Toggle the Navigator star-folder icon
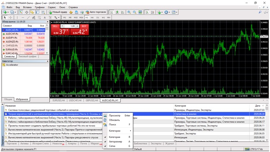Image resolution: width=270 pixels, height=152 pixels. pos(32,12)
